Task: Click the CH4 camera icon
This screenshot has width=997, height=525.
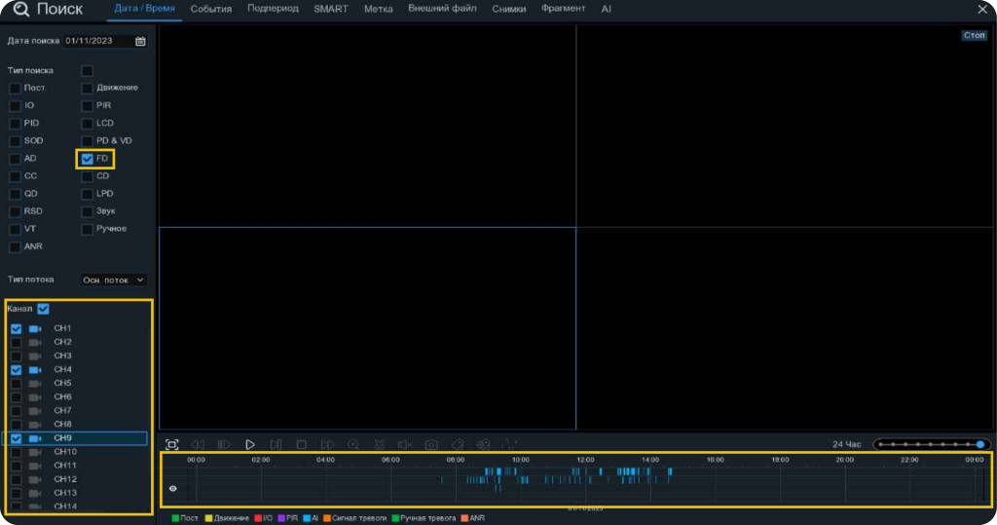Action: (35, 370)
